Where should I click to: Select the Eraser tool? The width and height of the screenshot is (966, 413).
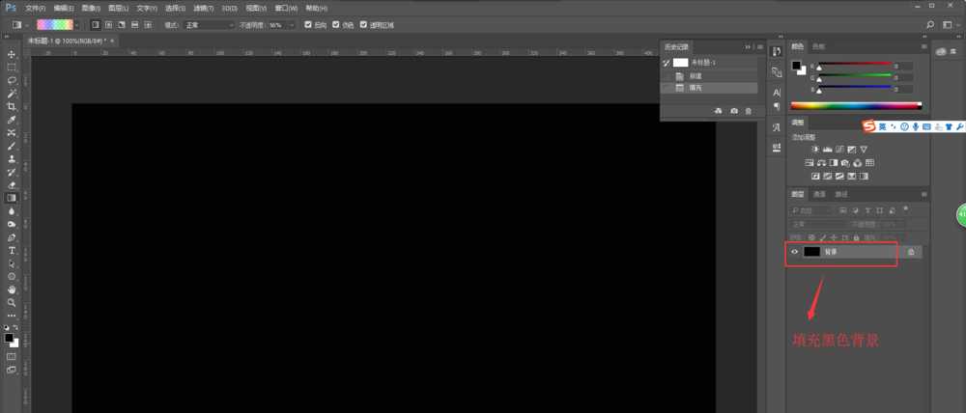[x=11, y=184]
